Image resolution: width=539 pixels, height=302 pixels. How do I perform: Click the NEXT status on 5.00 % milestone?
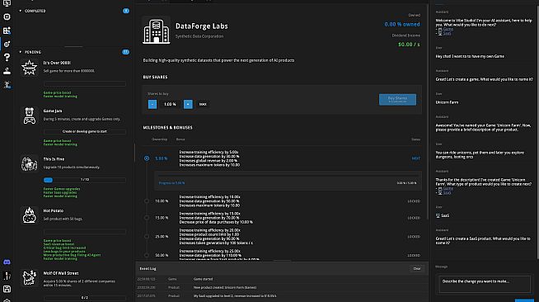click(415, 158)
